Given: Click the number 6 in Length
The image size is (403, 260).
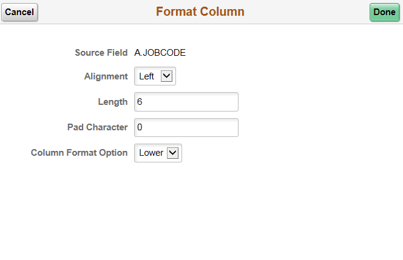Looking at the screenshot, I should coord(140,102).
